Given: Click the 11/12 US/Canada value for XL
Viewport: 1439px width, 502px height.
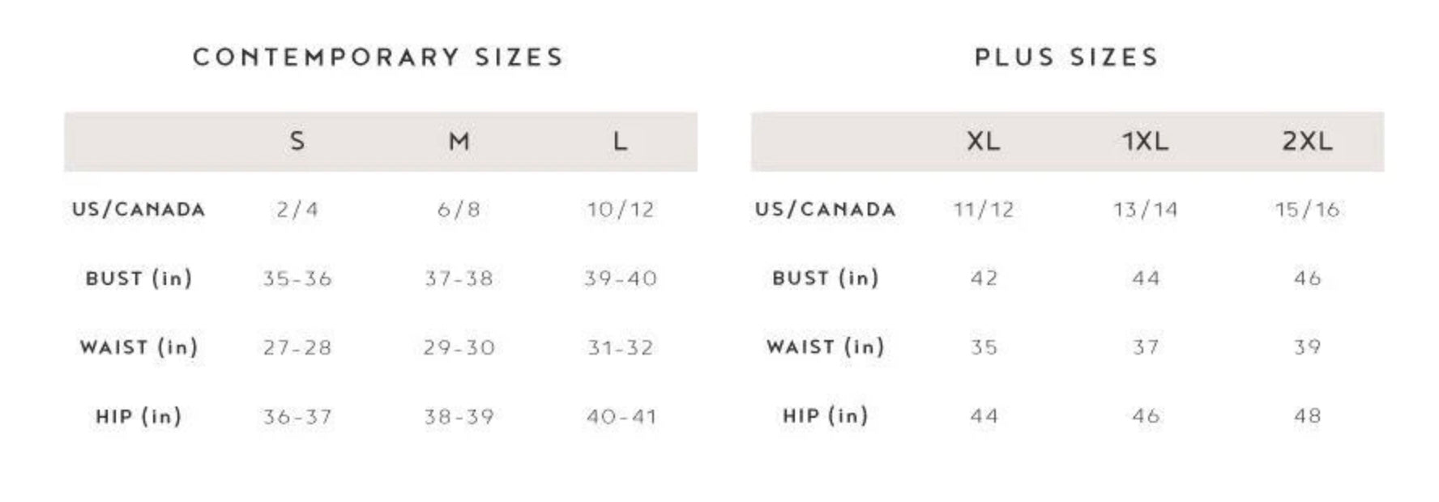Looking at the screenshot, I should [983, 211].
